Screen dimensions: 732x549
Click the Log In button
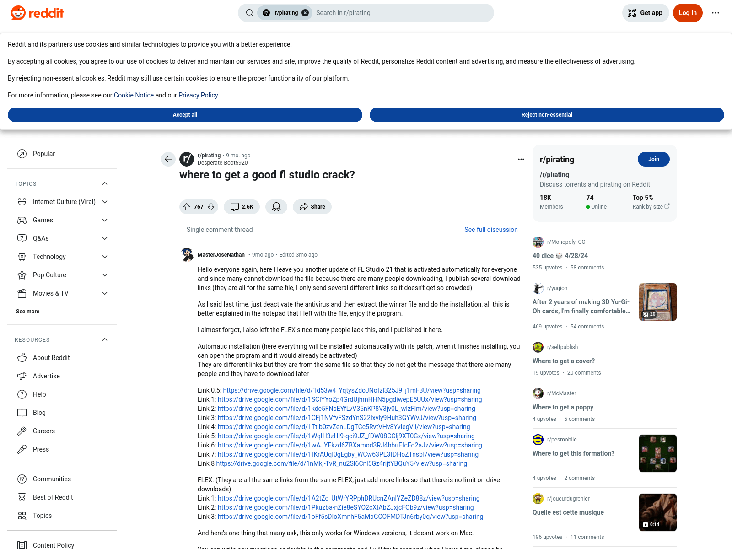[688, 13]
